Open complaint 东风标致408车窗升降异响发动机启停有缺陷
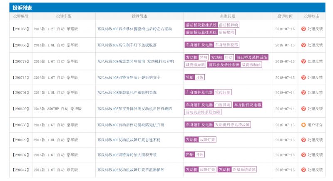The height and width of the screenshot is (181, 333). point(134,109)
